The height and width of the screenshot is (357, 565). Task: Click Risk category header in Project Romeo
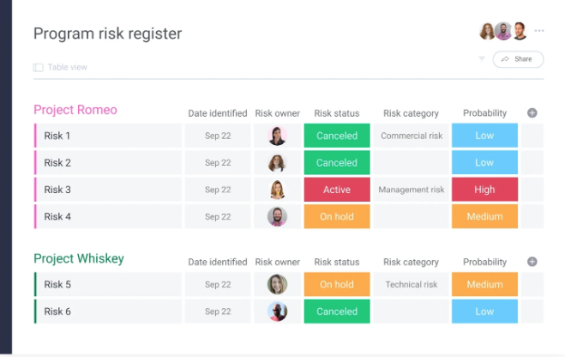pos(411,113)
